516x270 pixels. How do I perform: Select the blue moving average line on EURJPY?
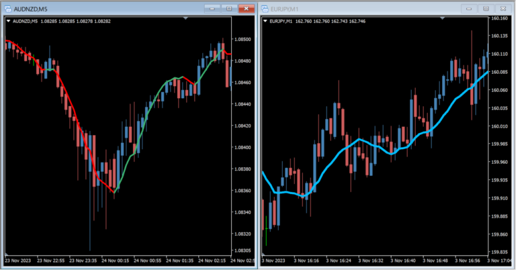click(361, 140)
